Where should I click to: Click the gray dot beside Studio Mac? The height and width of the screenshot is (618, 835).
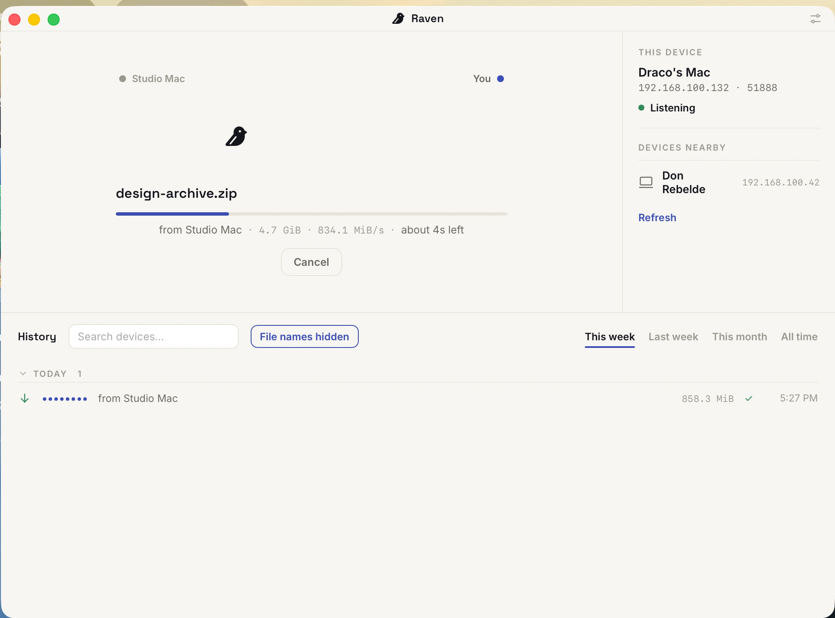(x=123, y=79)
